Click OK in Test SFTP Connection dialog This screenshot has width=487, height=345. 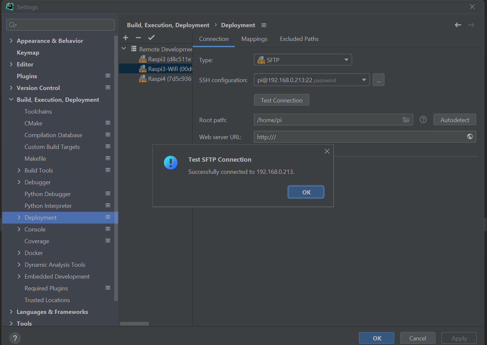click(306, 192)
